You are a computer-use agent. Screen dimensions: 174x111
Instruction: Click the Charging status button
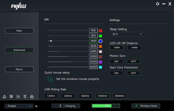(66, 106)
